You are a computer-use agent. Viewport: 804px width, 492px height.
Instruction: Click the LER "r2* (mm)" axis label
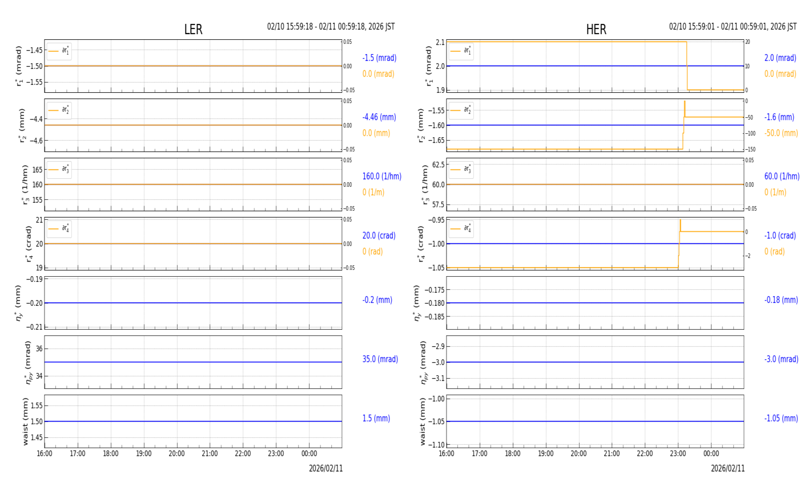pos(23,125)
